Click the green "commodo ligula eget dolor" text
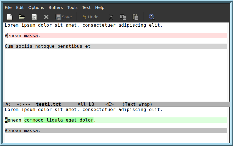 coord(59,120)
